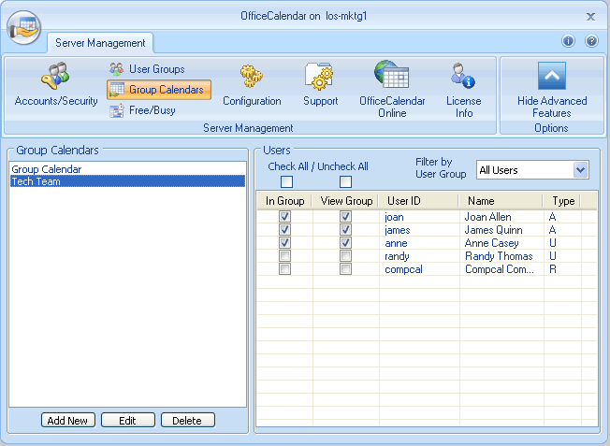Select the Group Calendars ribbon item
This screenshot has width=610, height=446.
(x=159, y=90)
